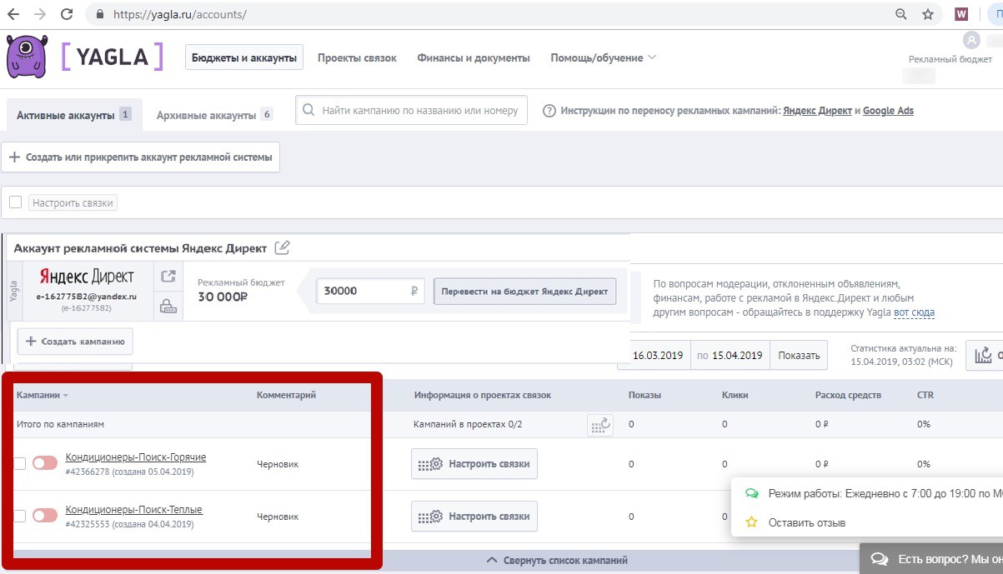Viewport: 1003px width, 574px height.
Task: Open campaign Кондиционеры-Поиск-Теплые
Action: point(134,509)
